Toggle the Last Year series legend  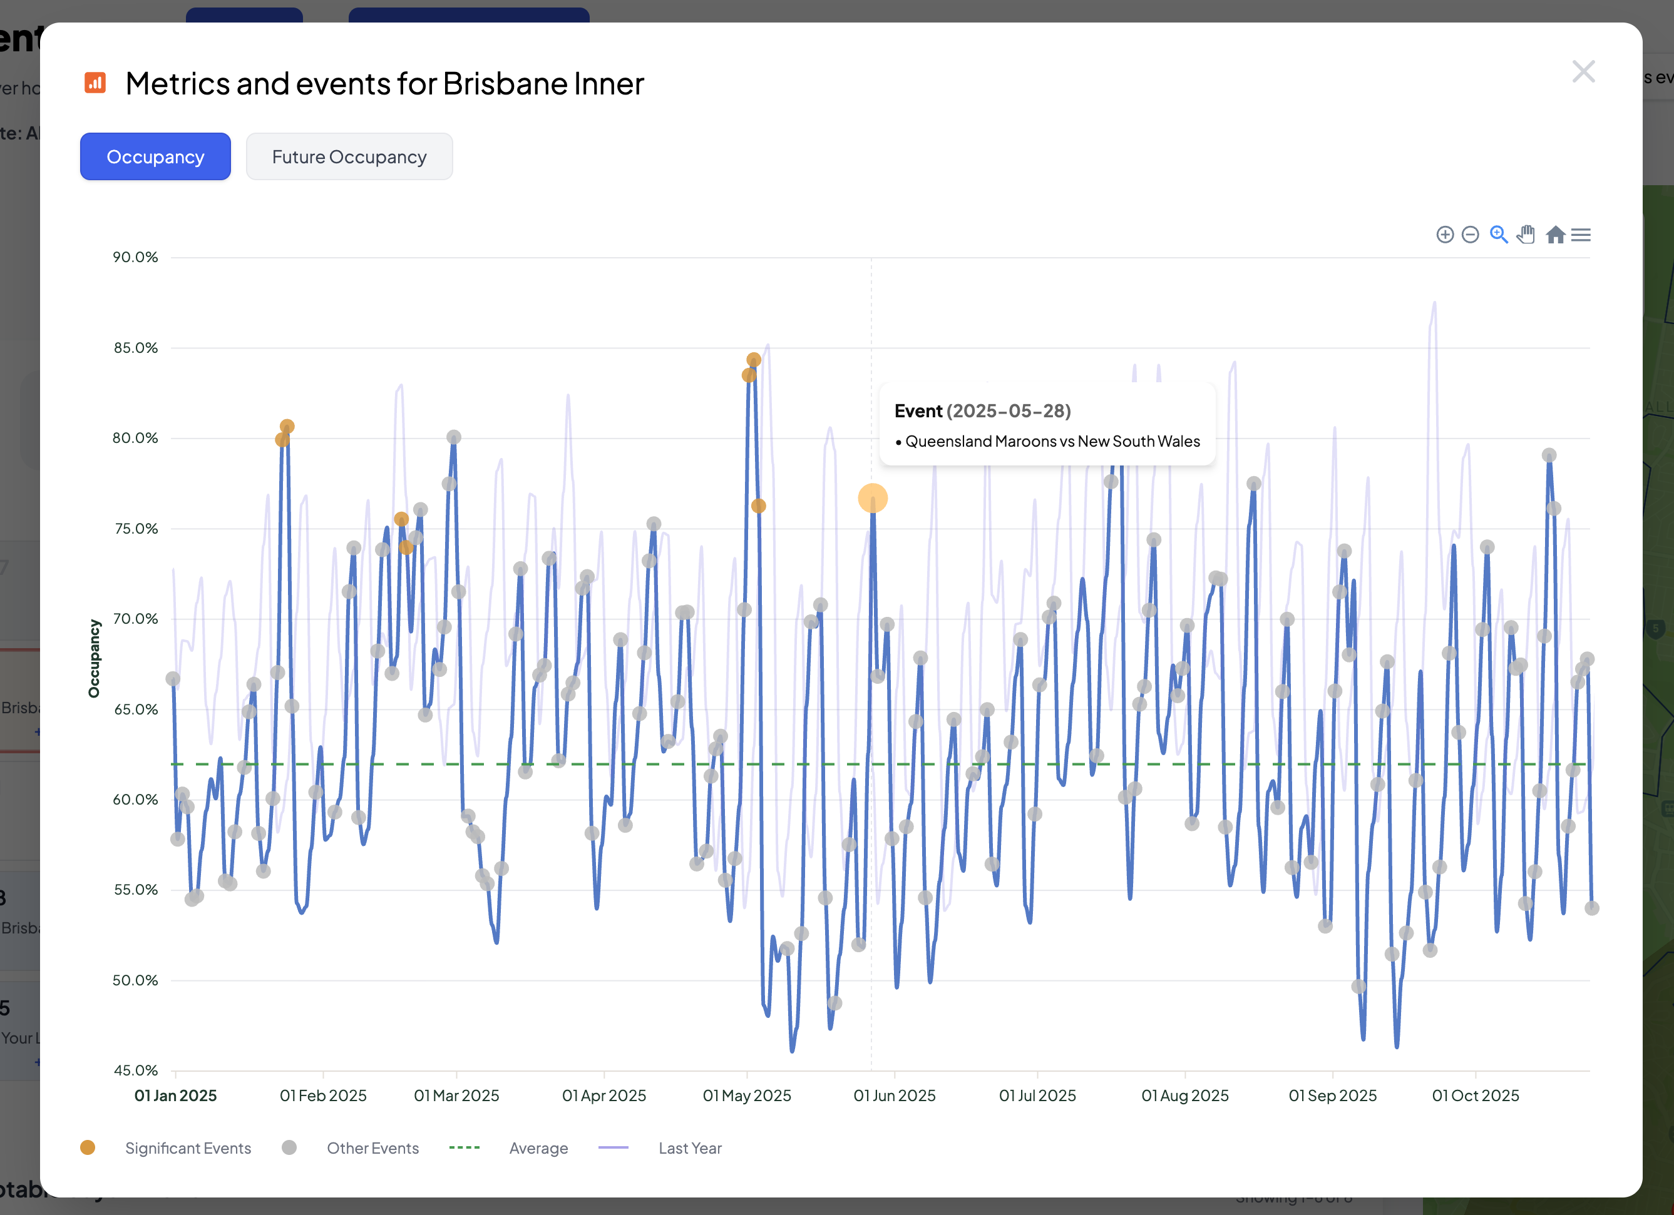pos(689,1148)
